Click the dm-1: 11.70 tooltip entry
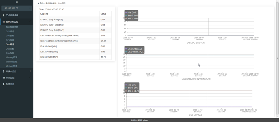Screen dimensions: 279x123 [132, 91]
